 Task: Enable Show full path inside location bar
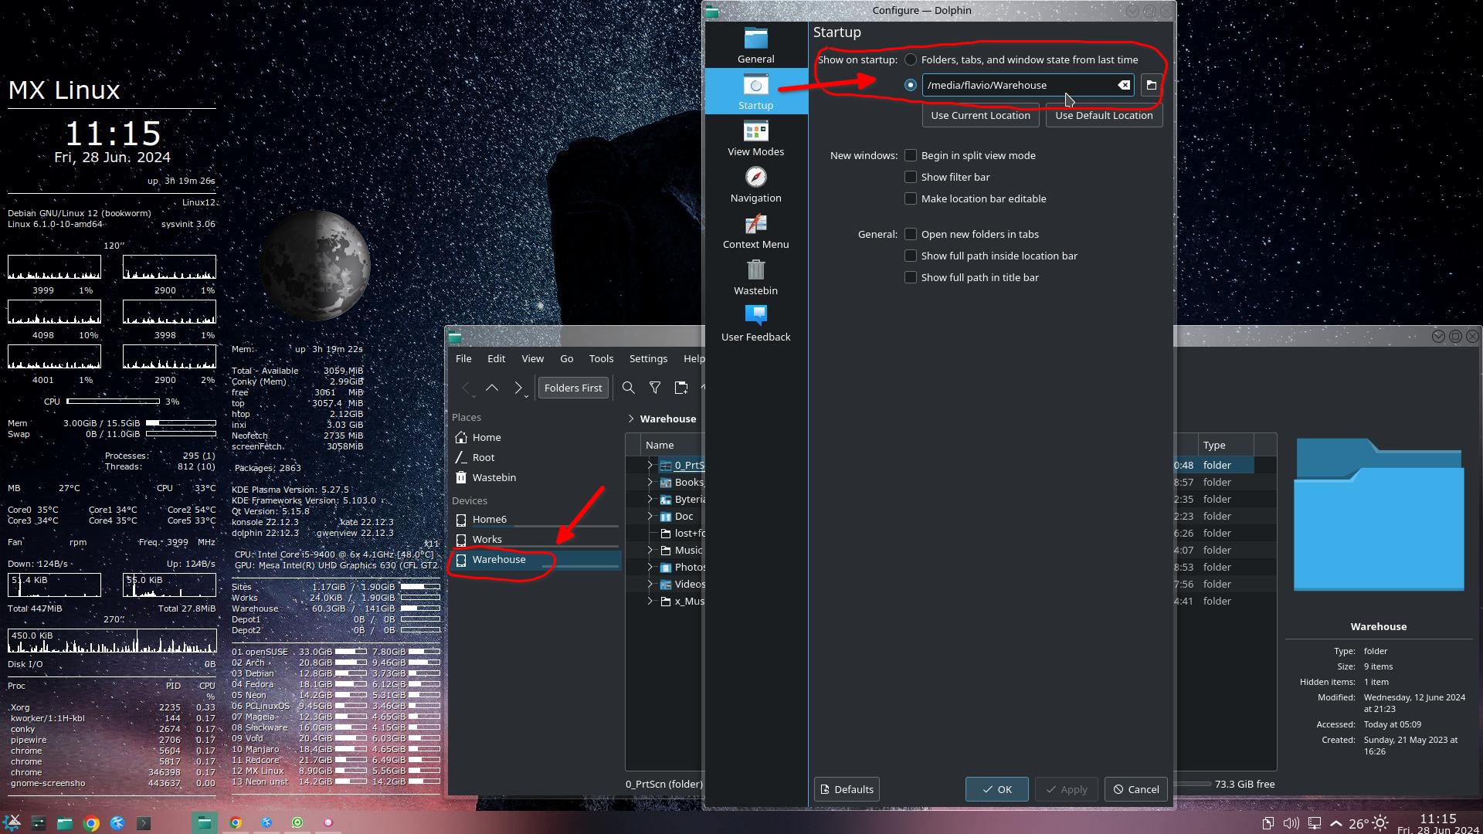coord(911,256)
